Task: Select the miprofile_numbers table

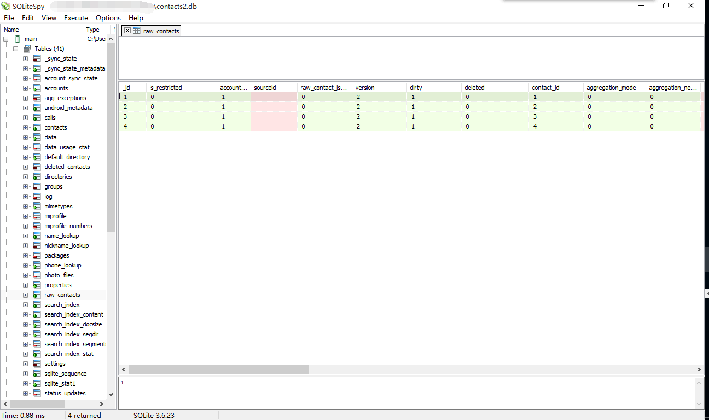Action: [x=68, y=226]
